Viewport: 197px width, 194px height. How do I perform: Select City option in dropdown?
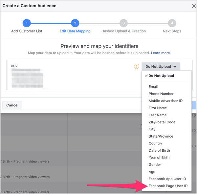152,129
